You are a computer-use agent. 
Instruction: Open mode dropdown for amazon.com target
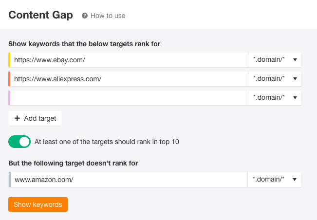click(x=275, y=180)
